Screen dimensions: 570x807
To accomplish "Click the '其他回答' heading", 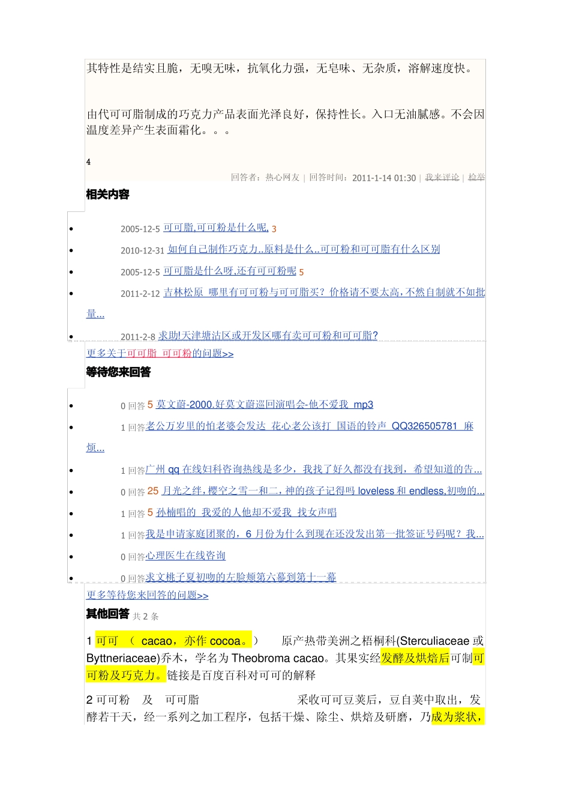I will 108,614.
